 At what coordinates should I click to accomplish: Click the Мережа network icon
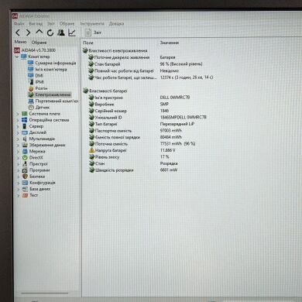pos(25,151)
